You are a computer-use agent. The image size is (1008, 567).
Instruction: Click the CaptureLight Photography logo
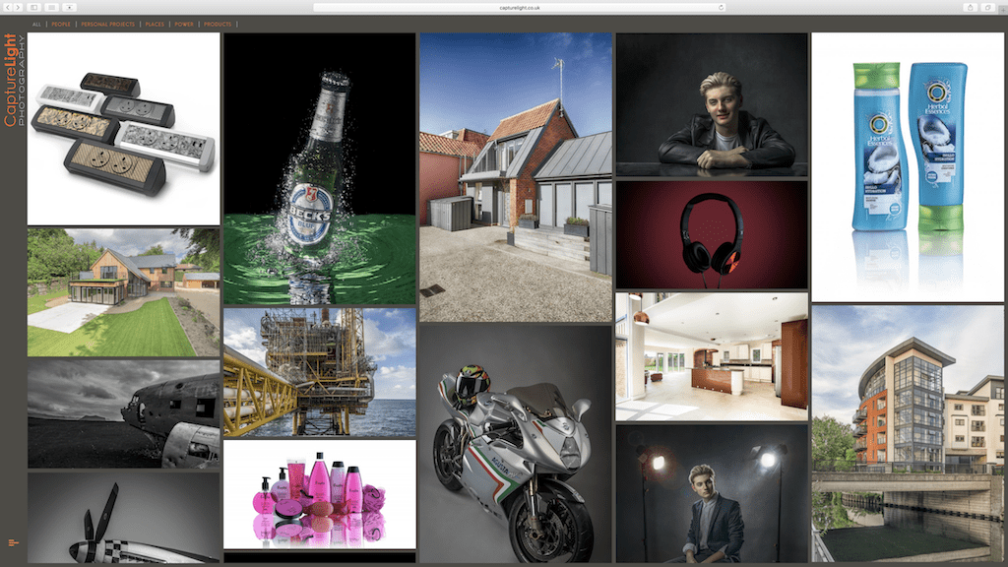pos(14,80)
